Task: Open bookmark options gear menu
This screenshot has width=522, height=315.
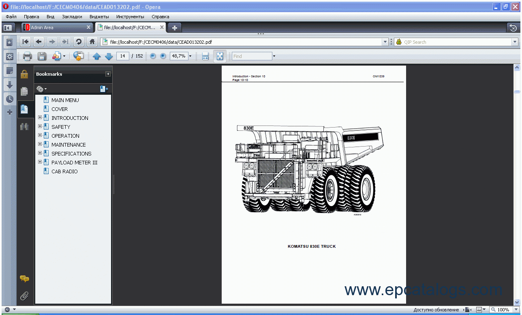Action: coord(41,89)
